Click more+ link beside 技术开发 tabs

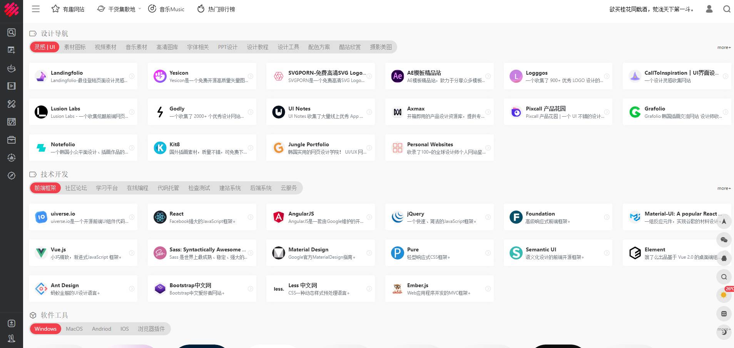point(724,188)
